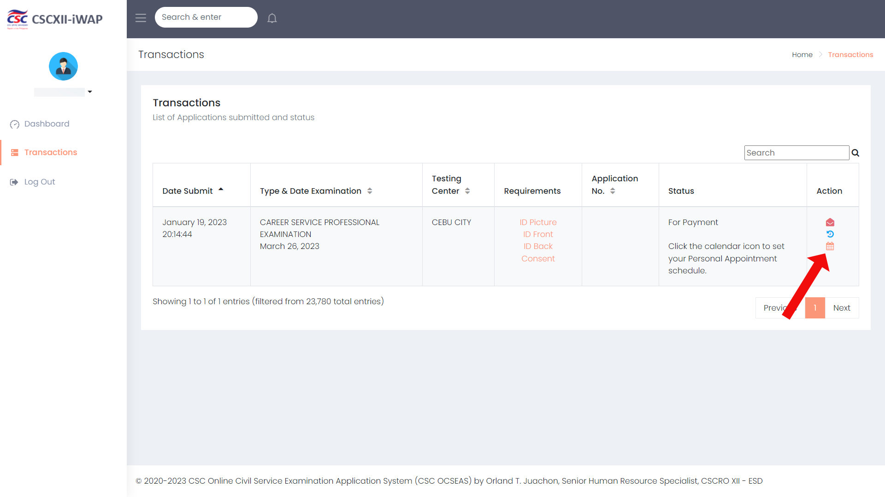Viewport: 885px width, 497px height.
Task: Go to Home breadcrumb link
Action: click(802, 55)
